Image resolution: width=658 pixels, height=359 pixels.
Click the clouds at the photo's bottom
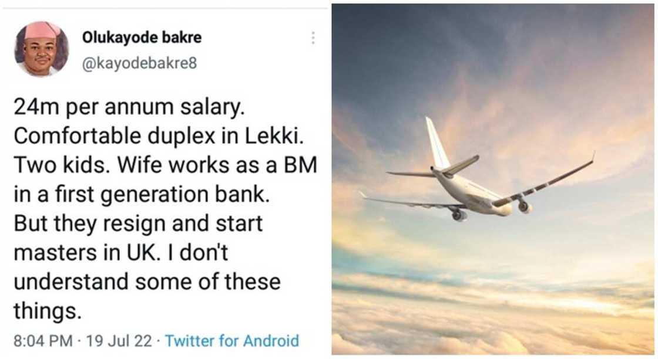click(x=493, y=328)
